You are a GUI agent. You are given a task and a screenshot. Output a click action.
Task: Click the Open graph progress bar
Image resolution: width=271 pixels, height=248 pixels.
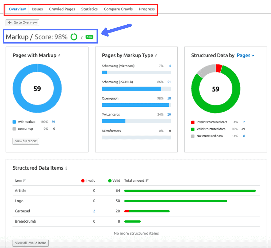[x=136, y=105]
